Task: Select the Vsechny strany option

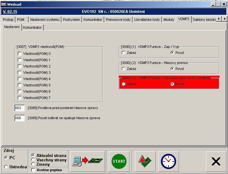Action: pyautogui.click(x=33, y=160)
